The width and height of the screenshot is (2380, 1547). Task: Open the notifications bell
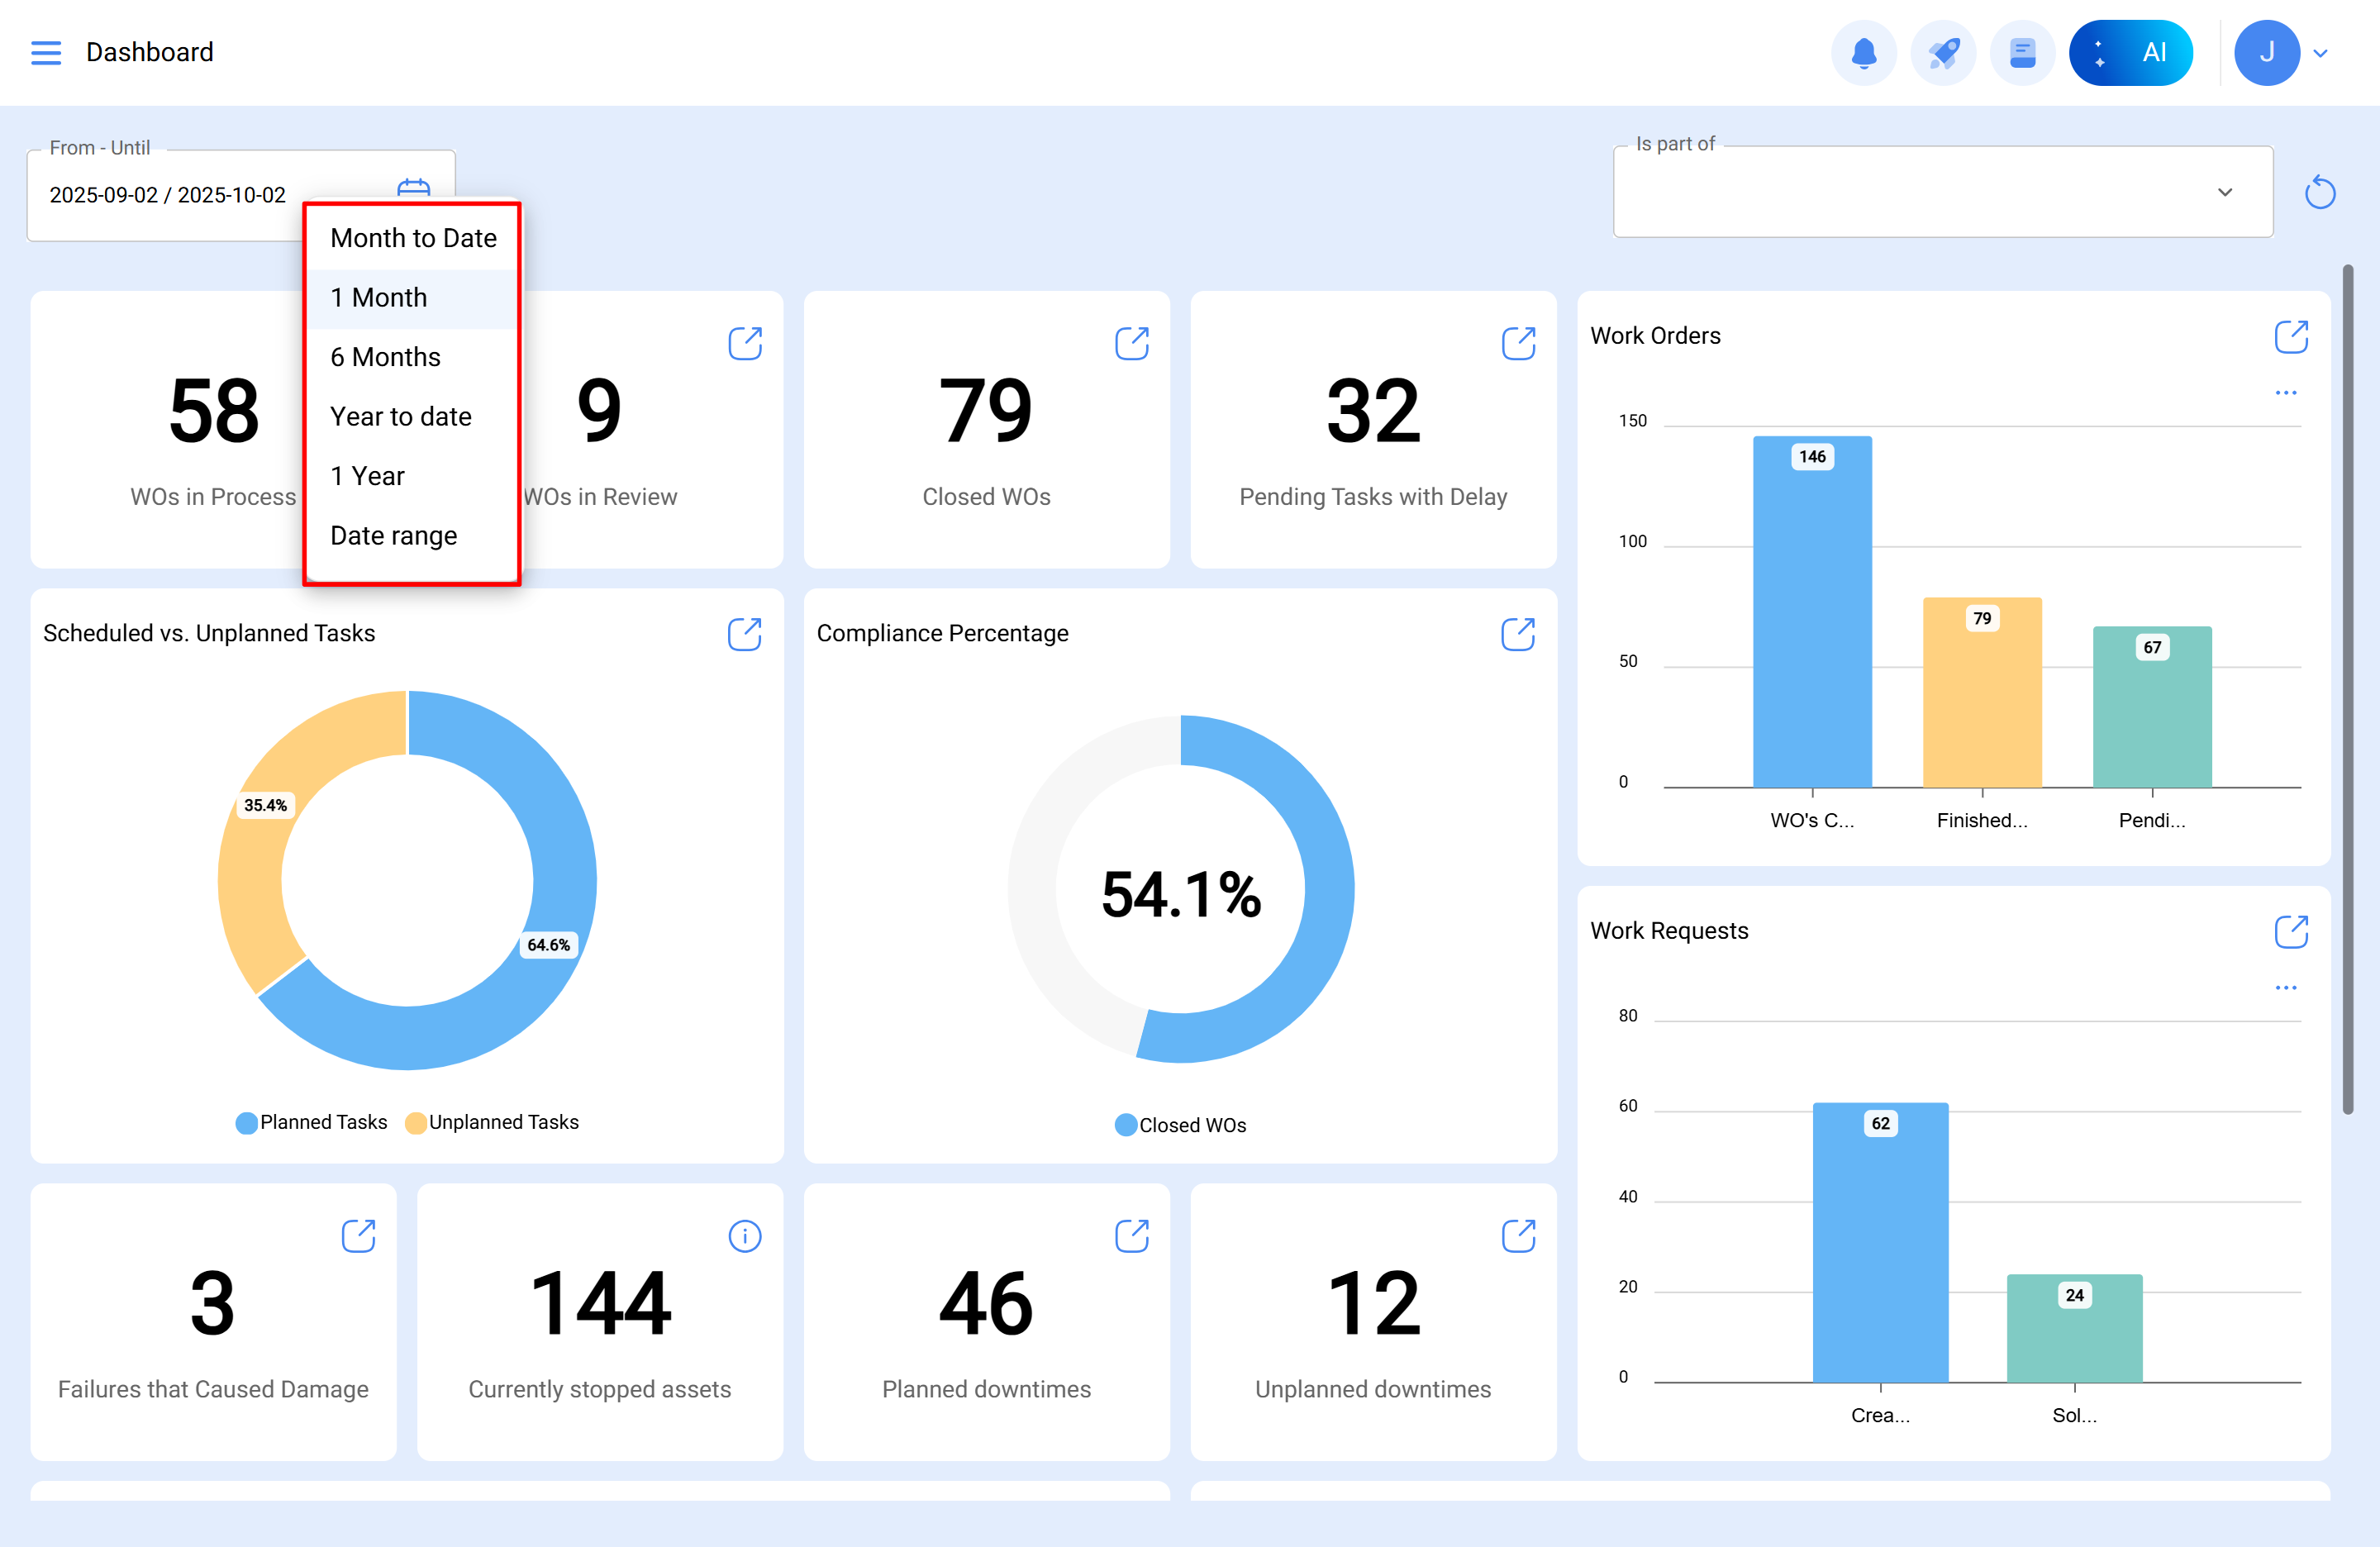pyautogui.click(x=1864, y=52)
